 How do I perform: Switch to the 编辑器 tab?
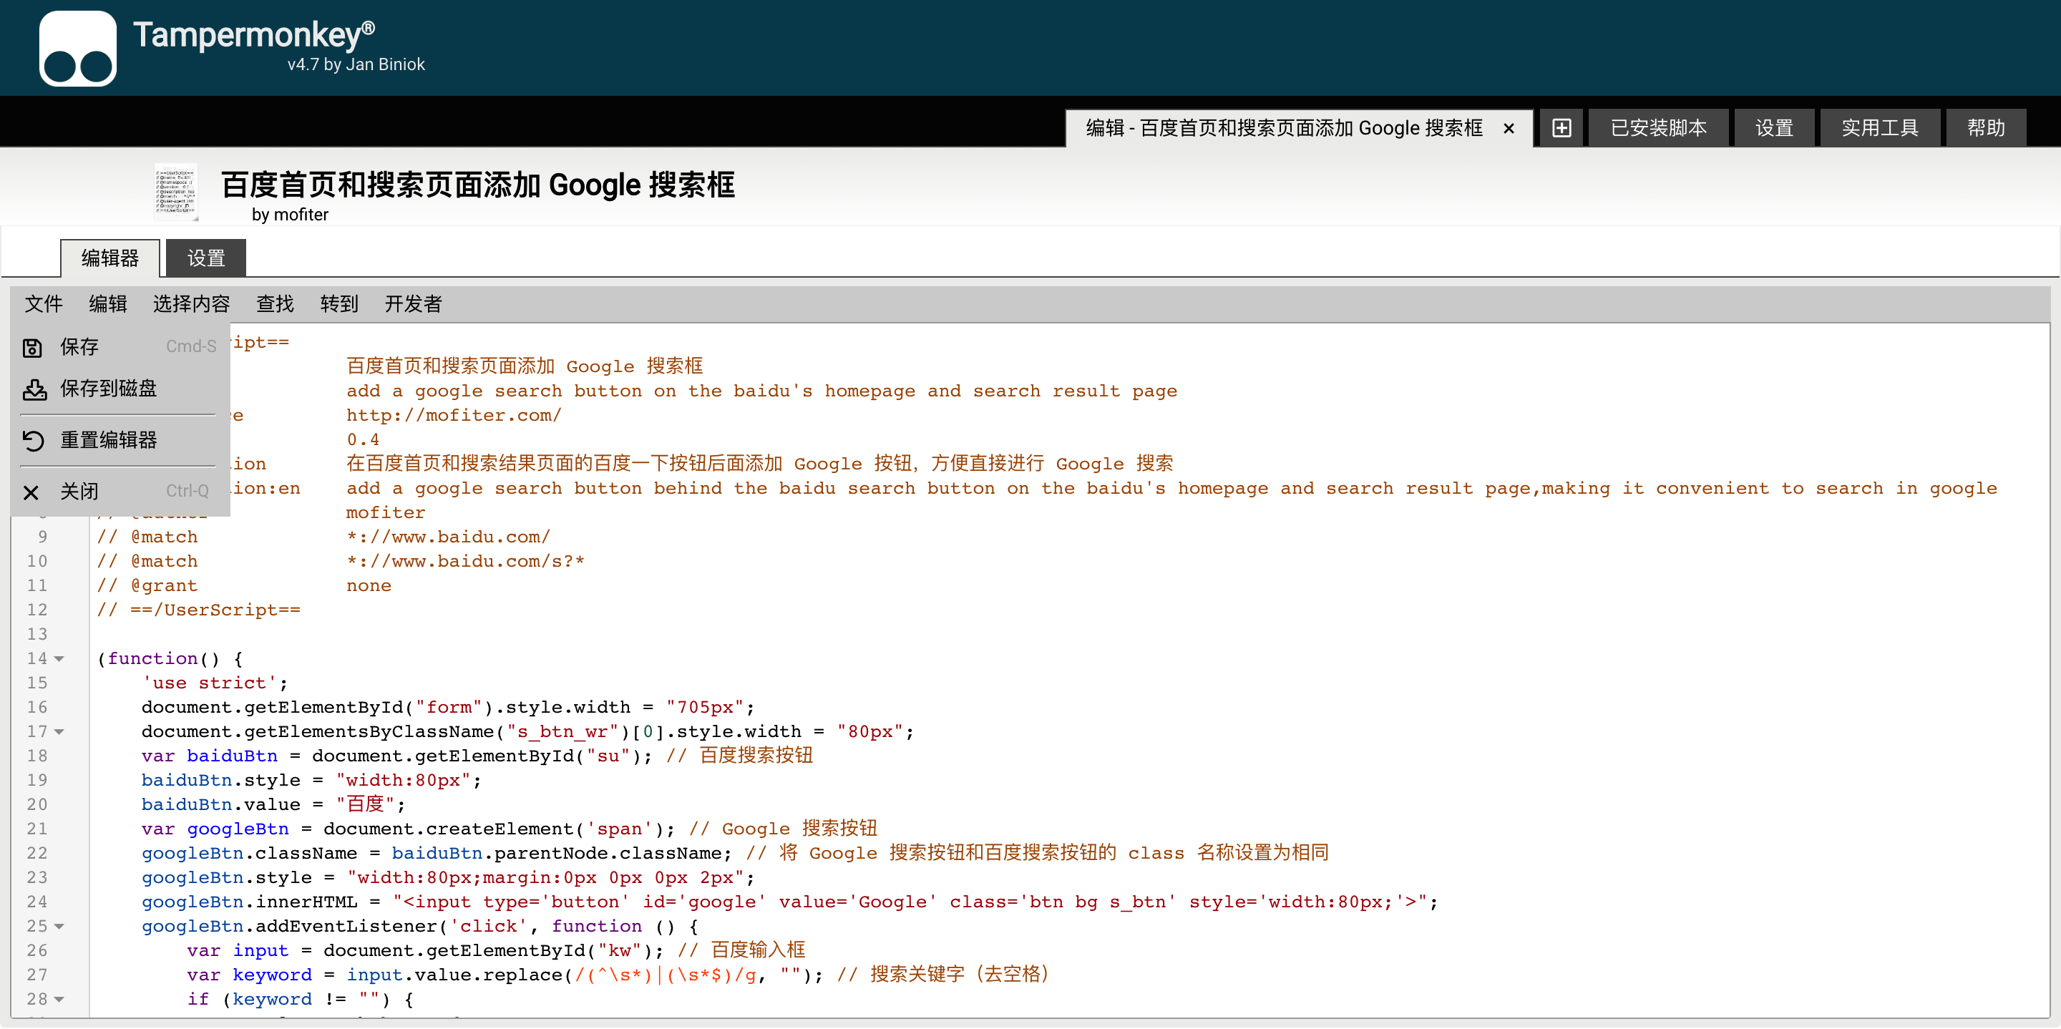(110, 258)
